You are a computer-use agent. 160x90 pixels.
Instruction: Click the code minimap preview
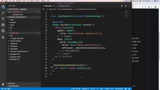pos(127,14)
